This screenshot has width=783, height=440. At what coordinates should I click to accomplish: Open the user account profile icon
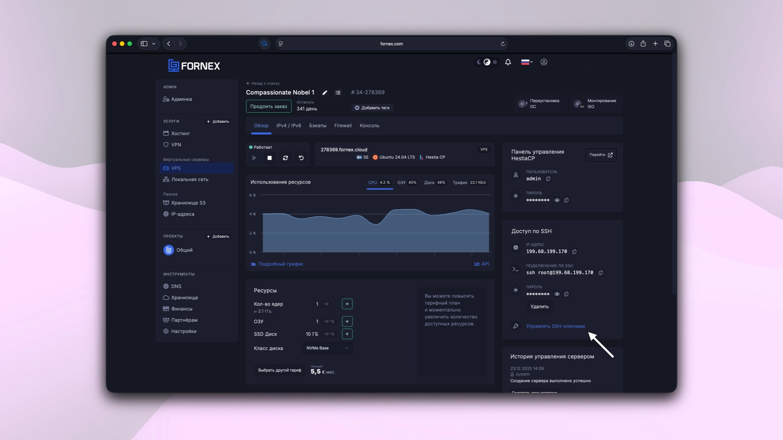[544, 62]
